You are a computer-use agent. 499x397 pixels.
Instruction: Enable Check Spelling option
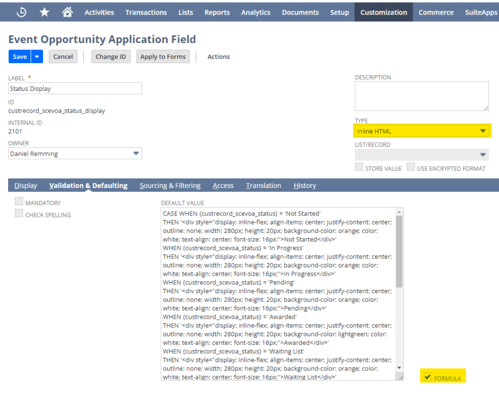(19, 213)
